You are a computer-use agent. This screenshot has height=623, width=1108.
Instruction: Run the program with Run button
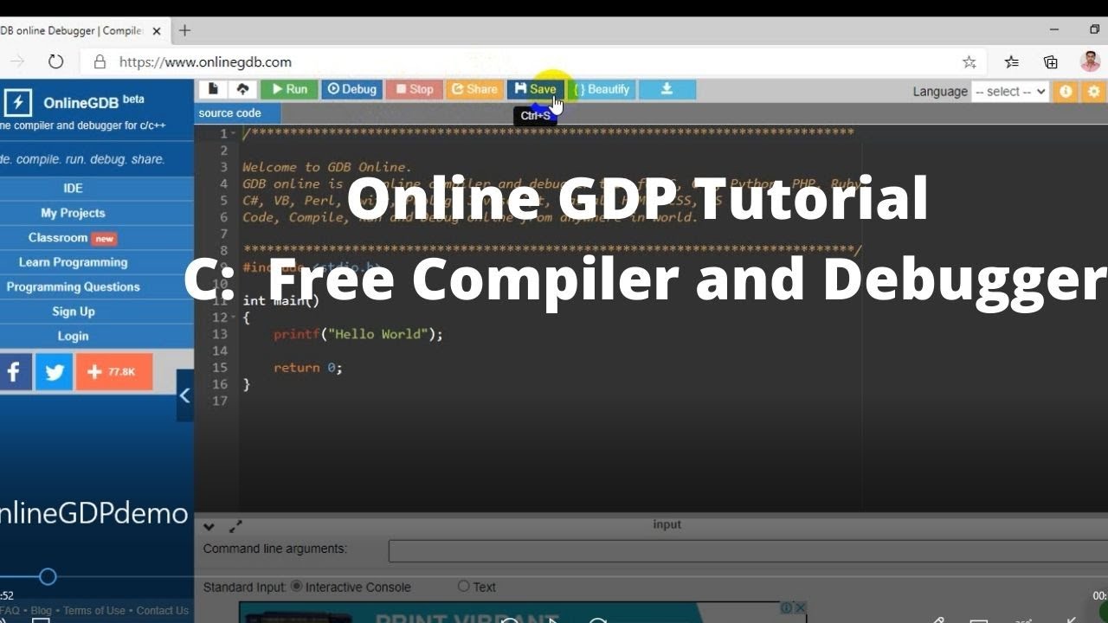[x=289, y=89]
